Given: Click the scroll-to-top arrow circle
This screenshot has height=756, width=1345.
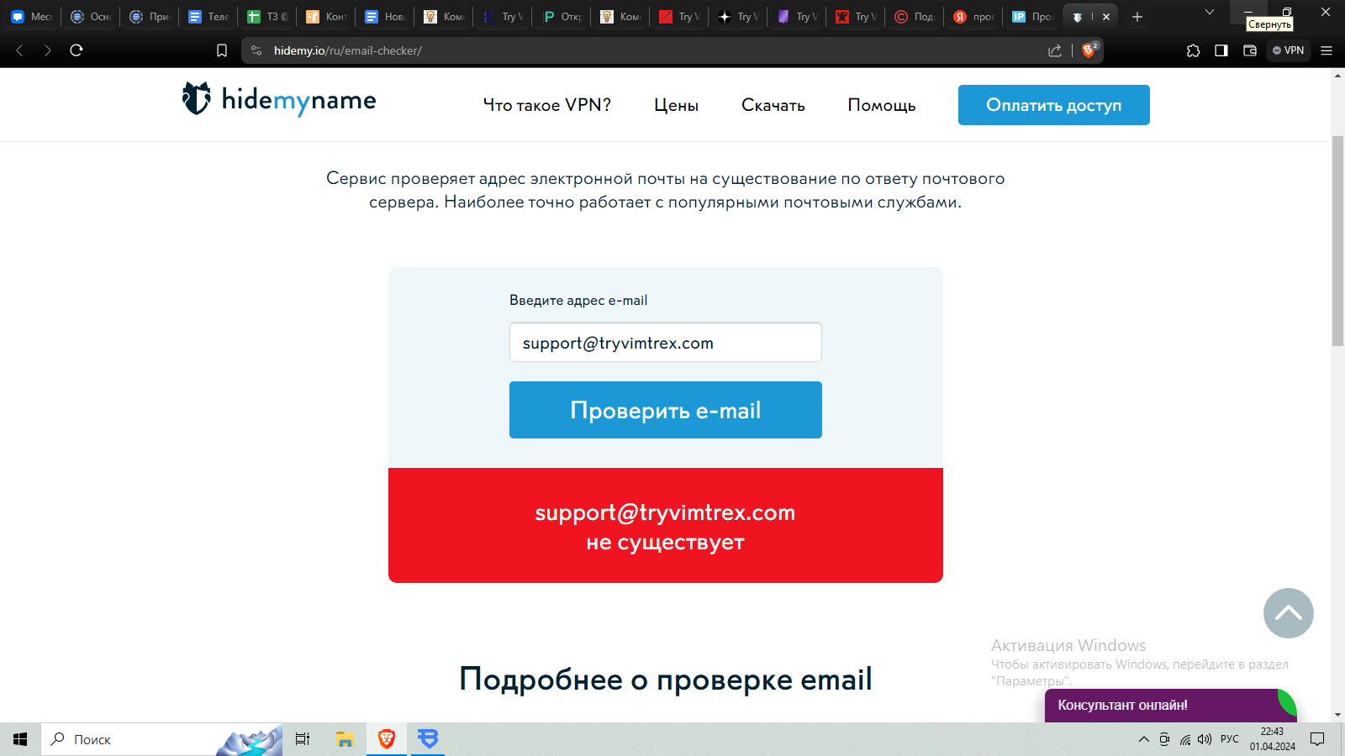Looking at the screenshot, I should pyautogui.click(x=1288, y=613).
